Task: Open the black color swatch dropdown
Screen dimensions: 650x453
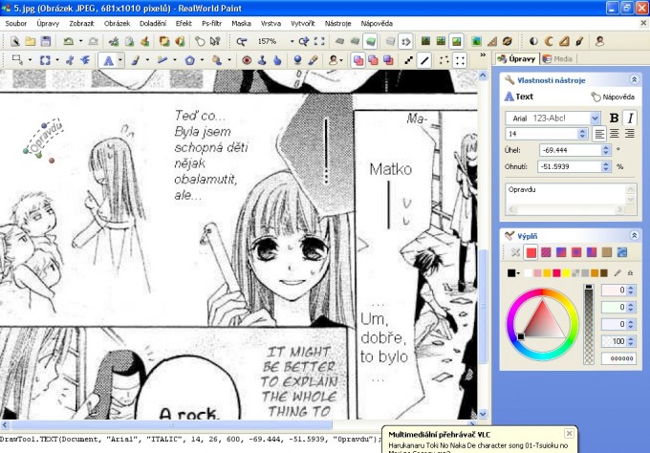Action: [519, 273]
